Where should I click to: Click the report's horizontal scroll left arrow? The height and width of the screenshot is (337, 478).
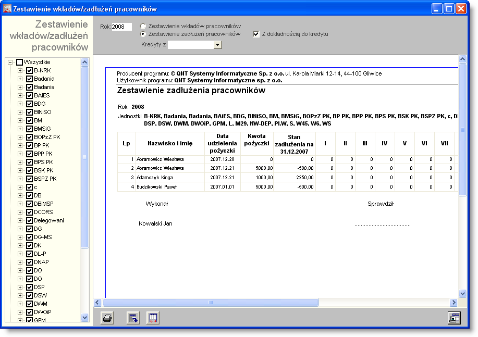click(x=97, y=302)
